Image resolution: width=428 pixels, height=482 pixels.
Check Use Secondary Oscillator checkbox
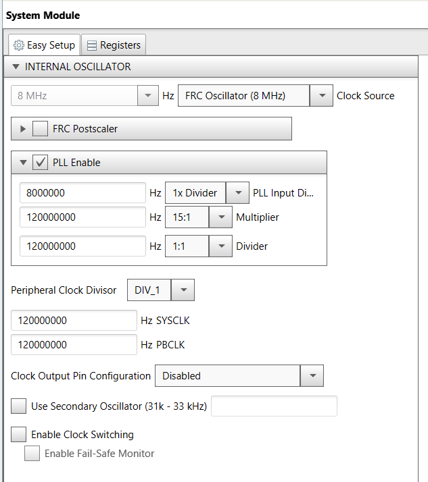18,406
